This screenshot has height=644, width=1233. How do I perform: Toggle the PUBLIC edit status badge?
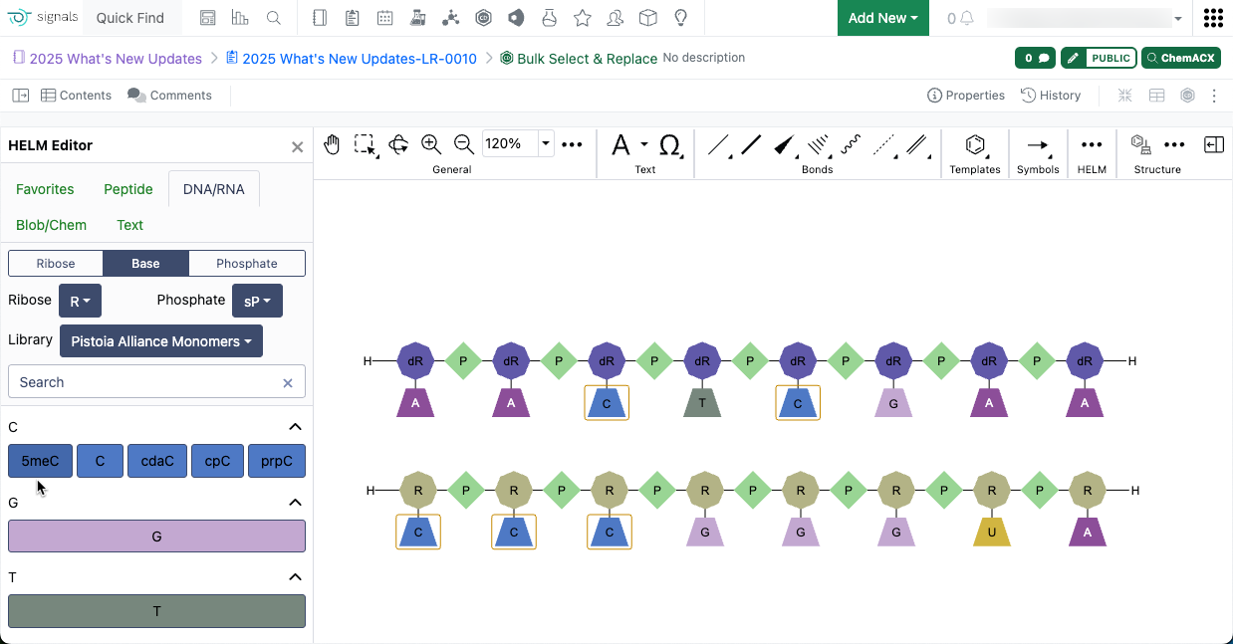pyautogui.click(x=1099, y=58)
